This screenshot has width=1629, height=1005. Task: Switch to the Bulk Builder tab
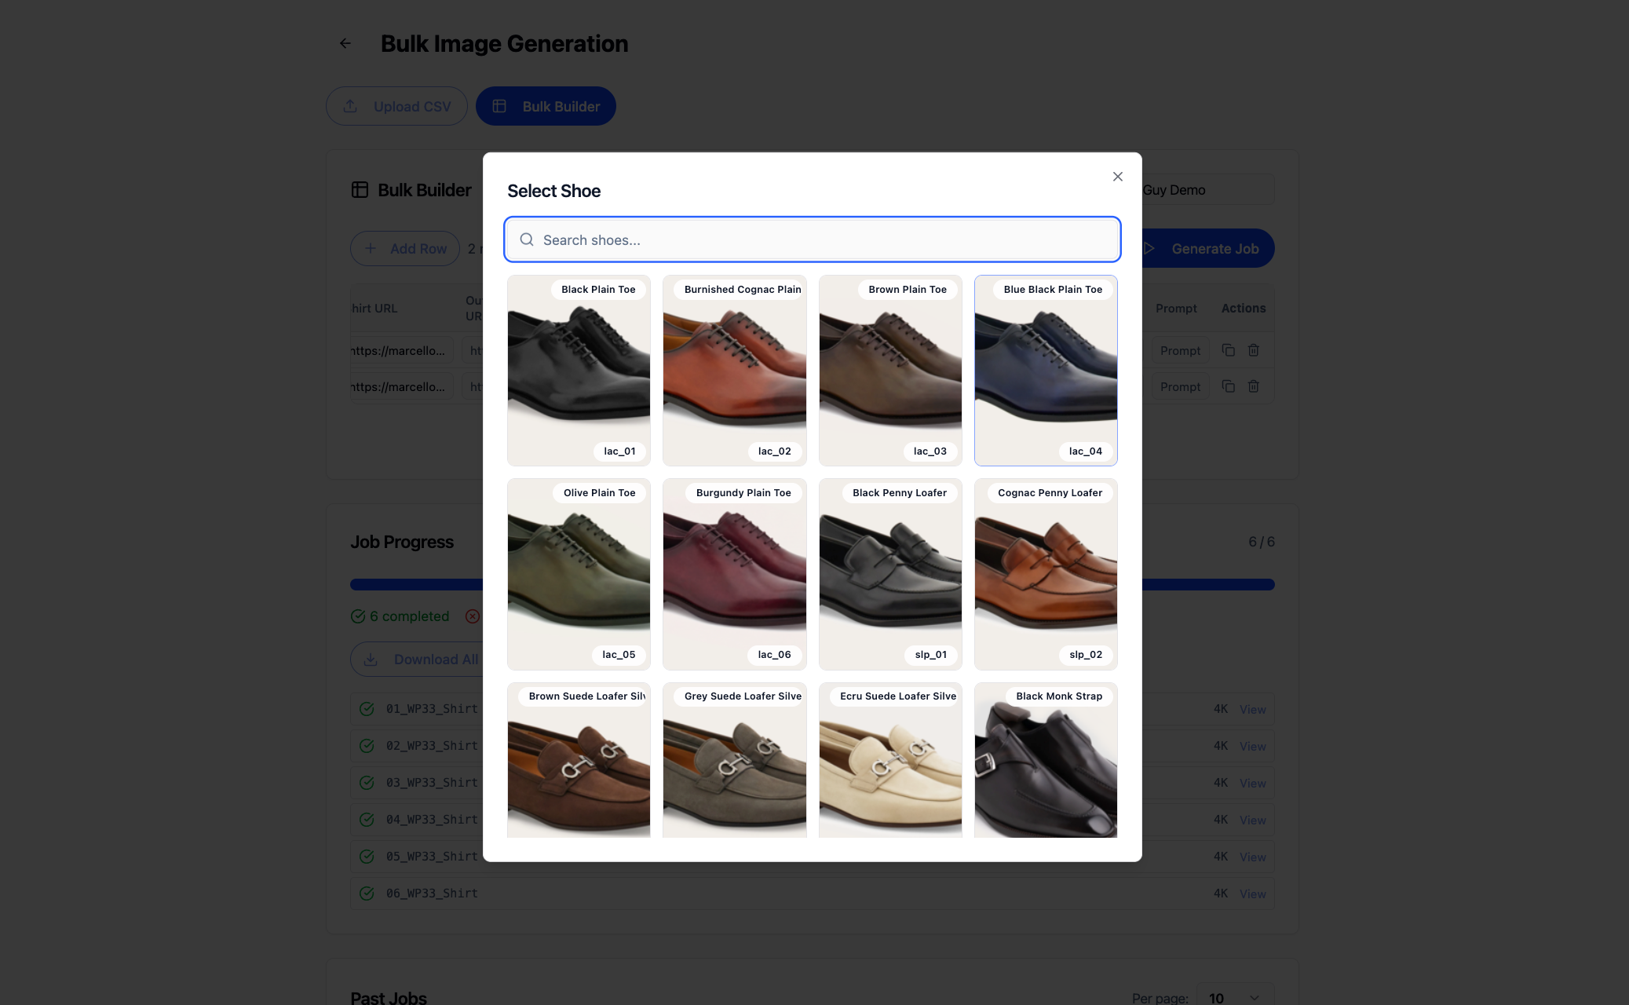point(546,106)
